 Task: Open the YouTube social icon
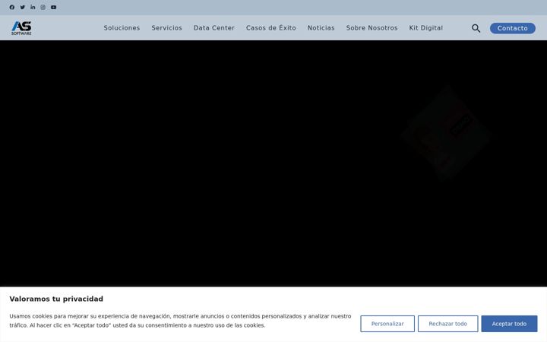[53, 7]
